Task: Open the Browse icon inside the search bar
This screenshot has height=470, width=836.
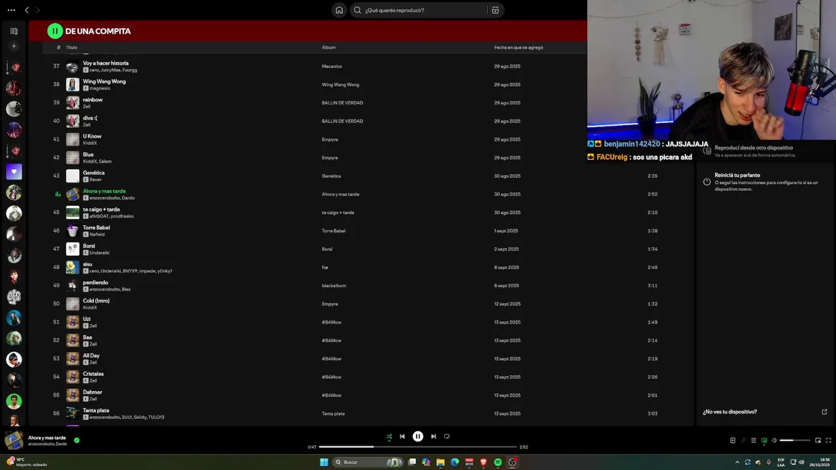Action: click(495, 10)
